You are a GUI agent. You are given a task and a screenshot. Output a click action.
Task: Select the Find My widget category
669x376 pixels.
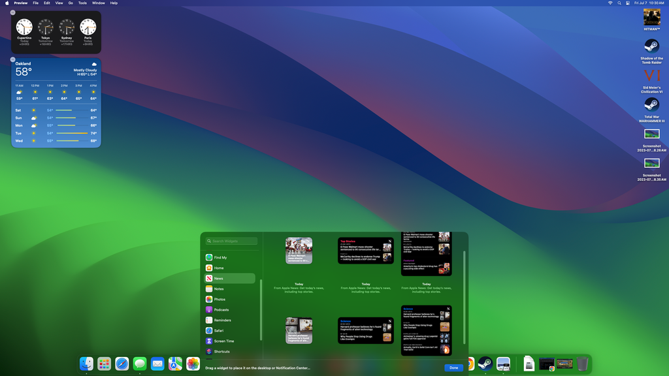[x=221, y=257]
